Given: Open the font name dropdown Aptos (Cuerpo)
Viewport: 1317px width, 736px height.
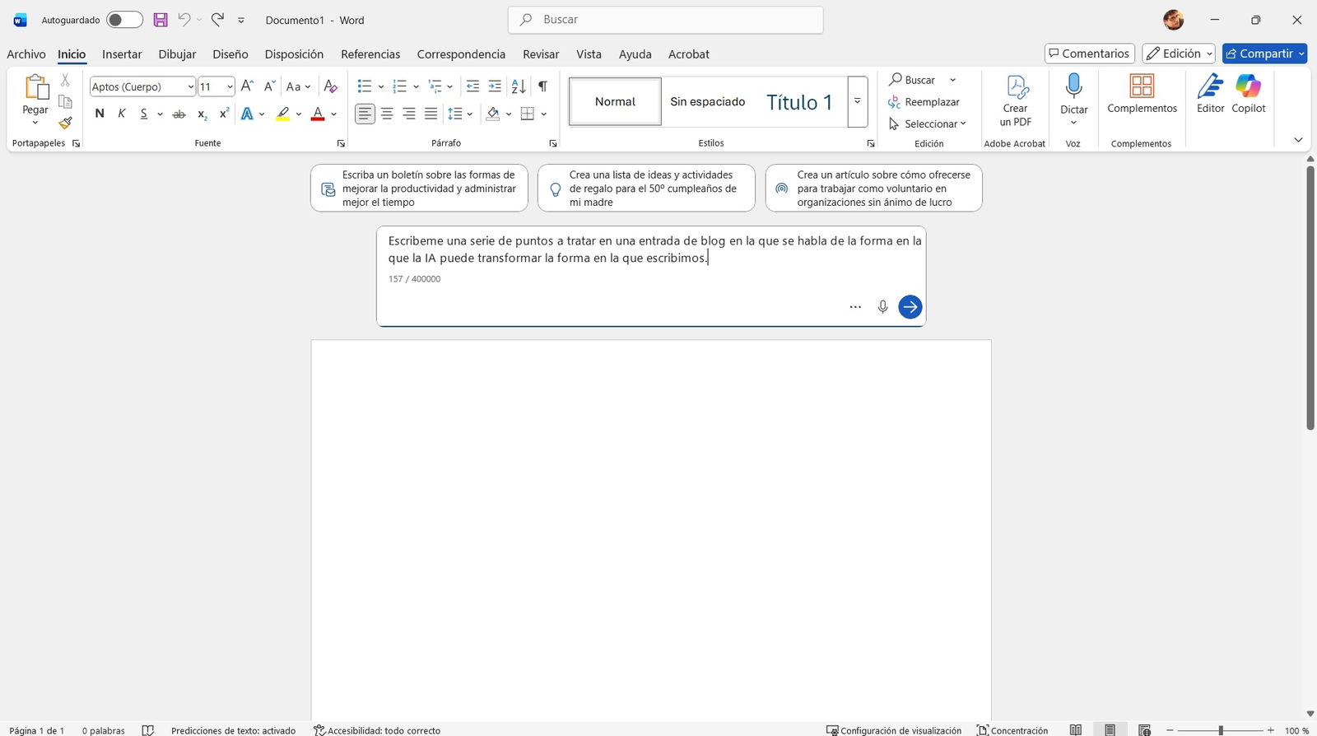Looking at the screenshot, I should coord(190,86).
